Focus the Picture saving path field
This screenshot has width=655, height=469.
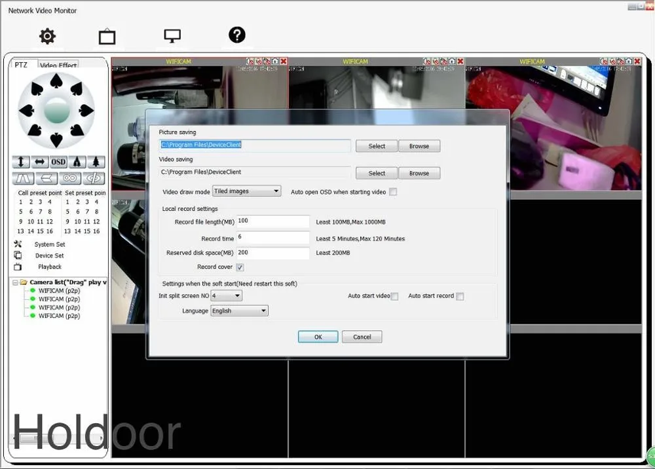[255, 145]
